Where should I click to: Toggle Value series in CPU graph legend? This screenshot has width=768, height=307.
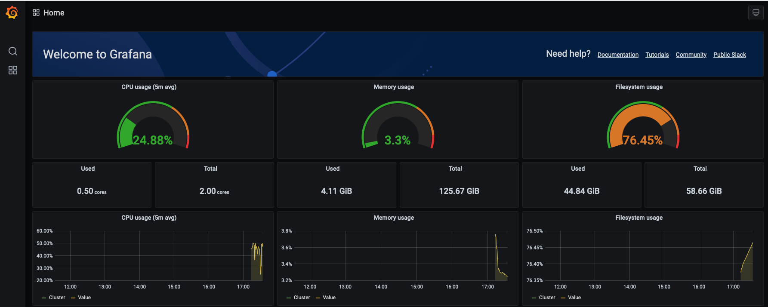coord(84,298)
